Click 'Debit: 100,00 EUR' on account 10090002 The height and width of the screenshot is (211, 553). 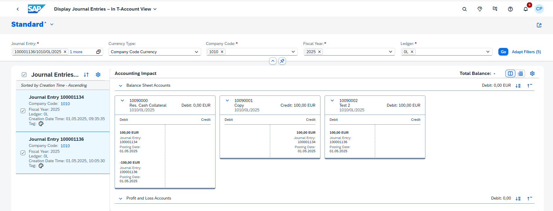[x=403, y=105]
